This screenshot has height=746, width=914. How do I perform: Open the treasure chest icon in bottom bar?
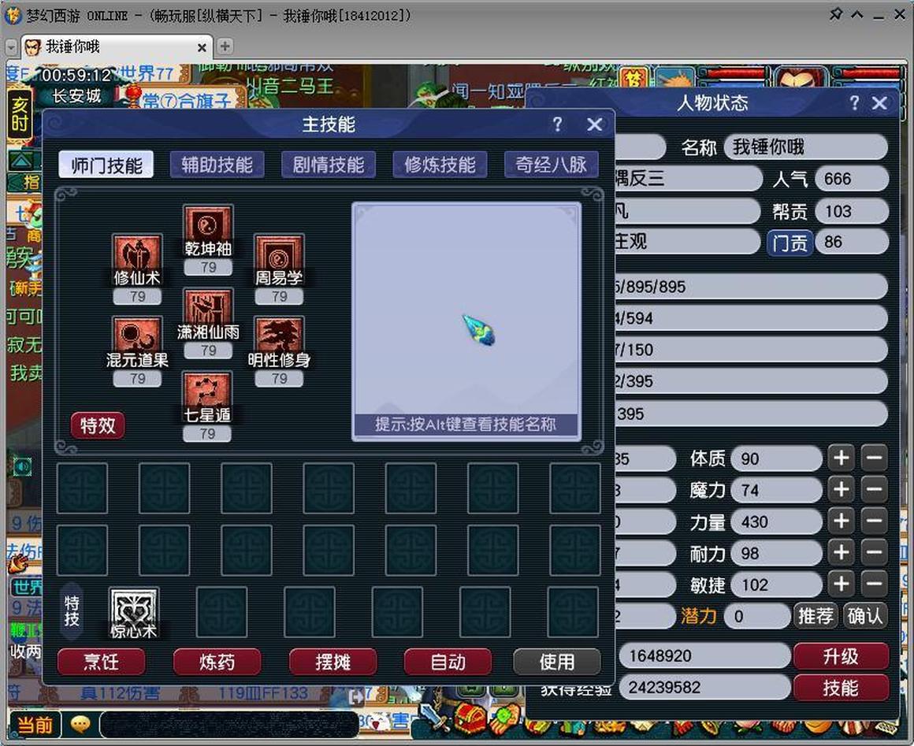[470, 718]
